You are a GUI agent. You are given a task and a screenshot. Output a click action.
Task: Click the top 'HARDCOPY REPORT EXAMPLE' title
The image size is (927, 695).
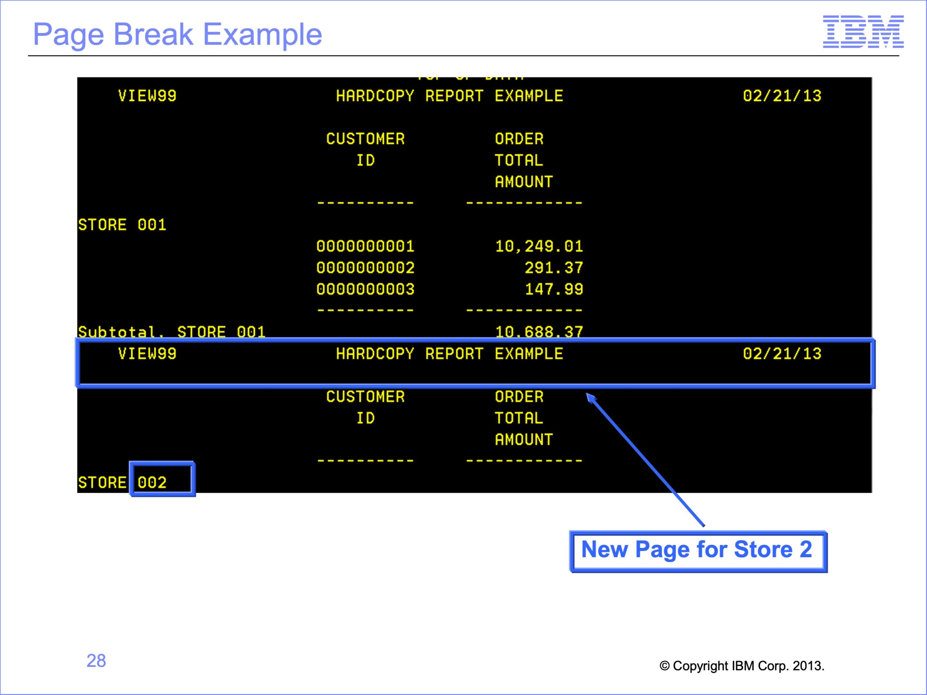point(449,96)
